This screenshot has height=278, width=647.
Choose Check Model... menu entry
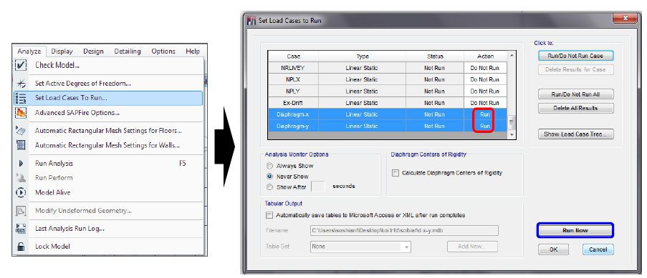108,65
